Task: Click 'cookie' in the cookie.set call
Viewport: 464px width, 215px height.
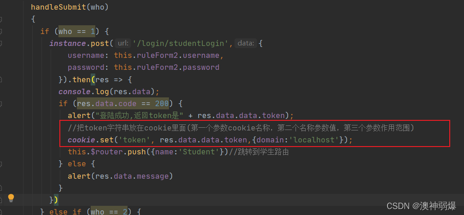Action: [81, 140]
